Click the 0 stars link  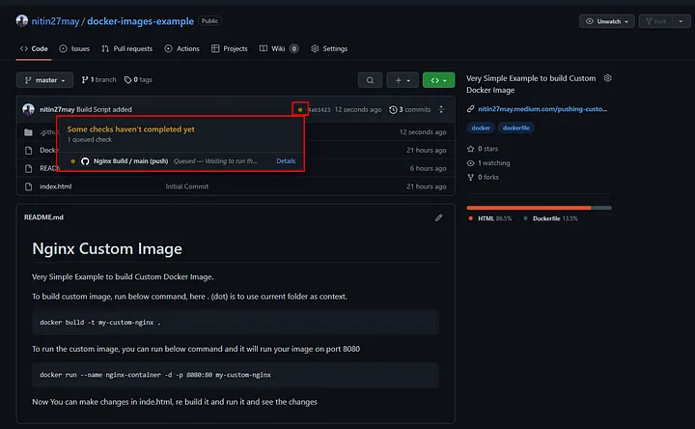coord(484,149)
